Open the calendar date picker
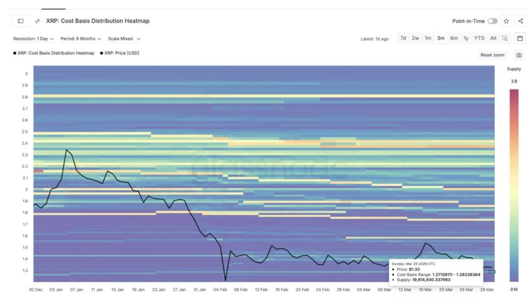Screen dimensions: 528x303 520,38
